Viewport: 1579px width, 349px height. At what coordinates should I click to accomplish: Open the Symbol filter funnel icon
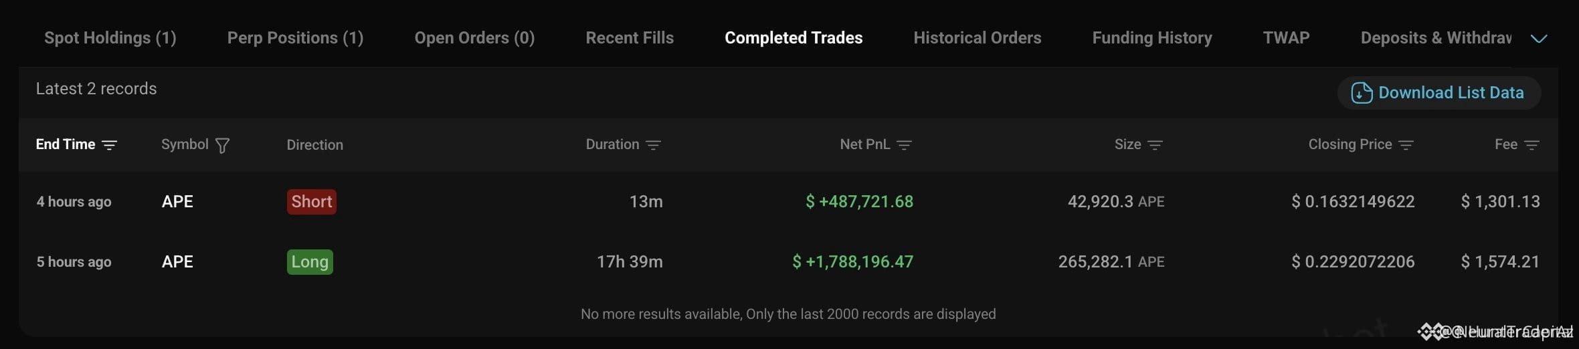223,145
